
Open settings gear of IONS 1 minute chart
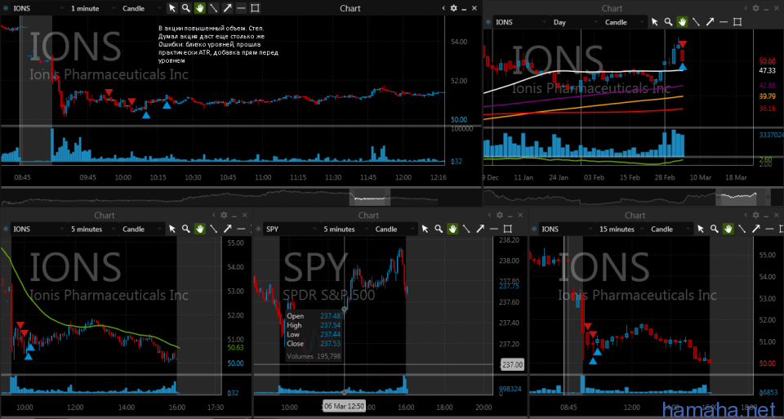[x=453, y=8]
